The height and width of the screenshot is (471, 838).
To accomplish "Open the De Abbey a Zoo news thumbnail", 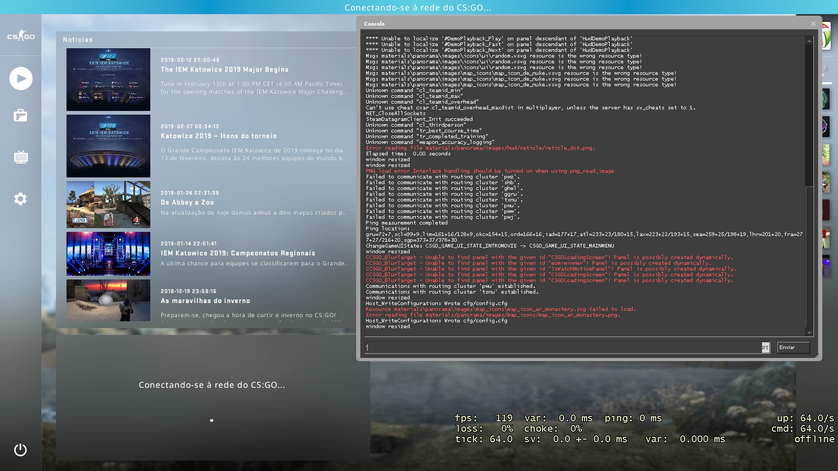I will (108, 205).
